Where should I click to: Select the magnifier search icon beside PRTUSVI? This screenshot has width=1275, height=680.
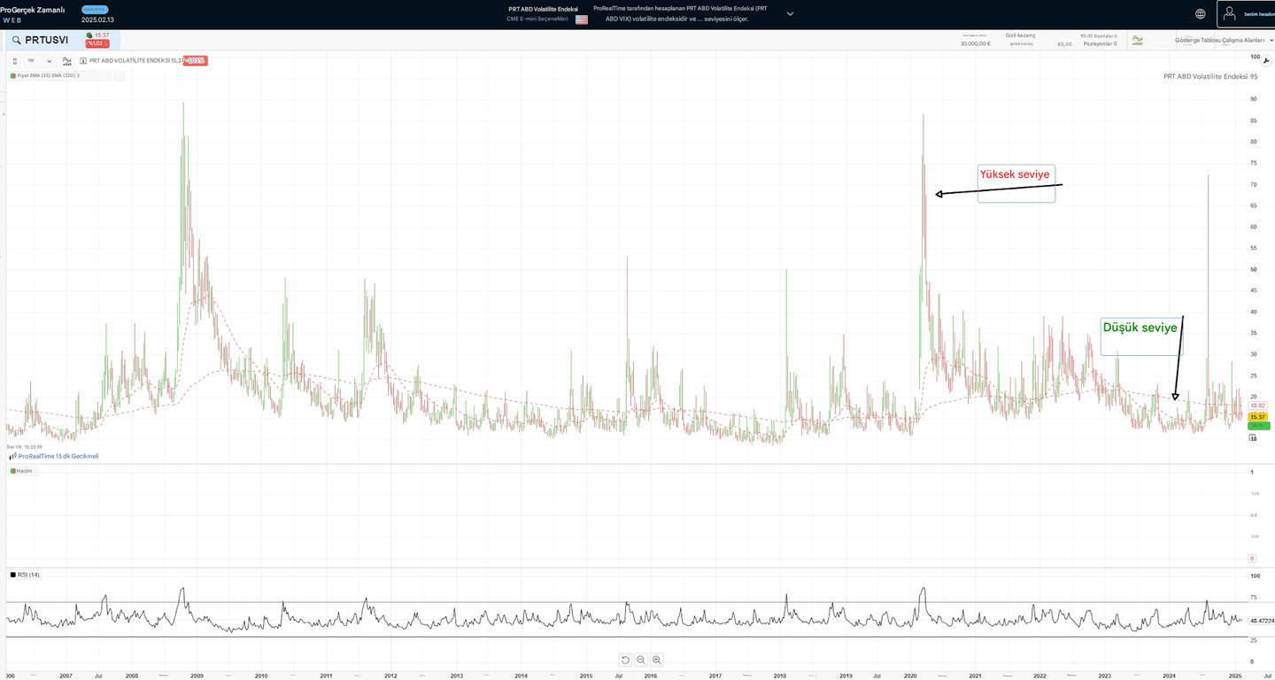pyautogui.click(x=16, y=40)
